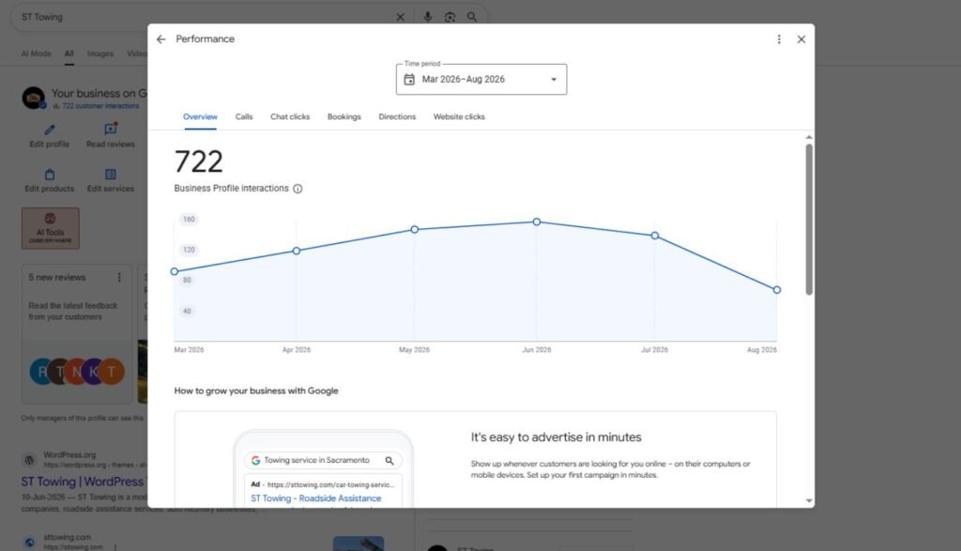Click the calendar icon in Time period
The height and width of the screenshot is (551, 961).
(409, 79)
